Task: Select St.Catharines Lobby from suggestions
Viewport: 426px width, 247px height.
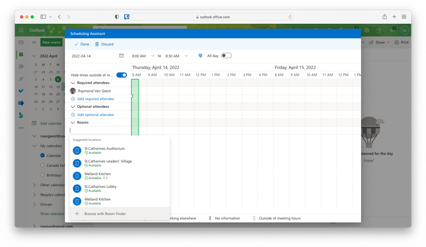Action: [x=100, y=188]
